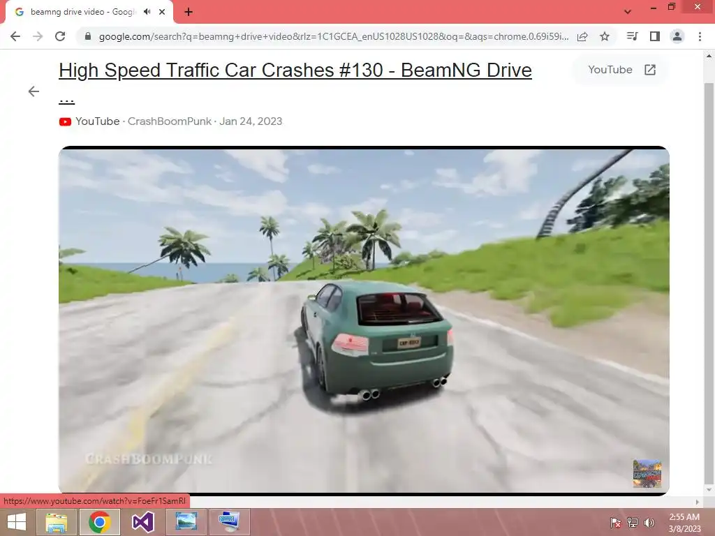Share this page from the address bar
Screen dimensions: 715x536
582,36
